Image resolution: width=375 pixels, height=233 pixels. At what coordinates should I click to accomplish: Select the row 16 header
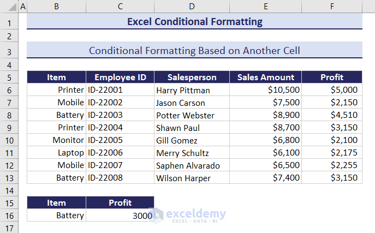pyautogui.click(x=9, y=216)
